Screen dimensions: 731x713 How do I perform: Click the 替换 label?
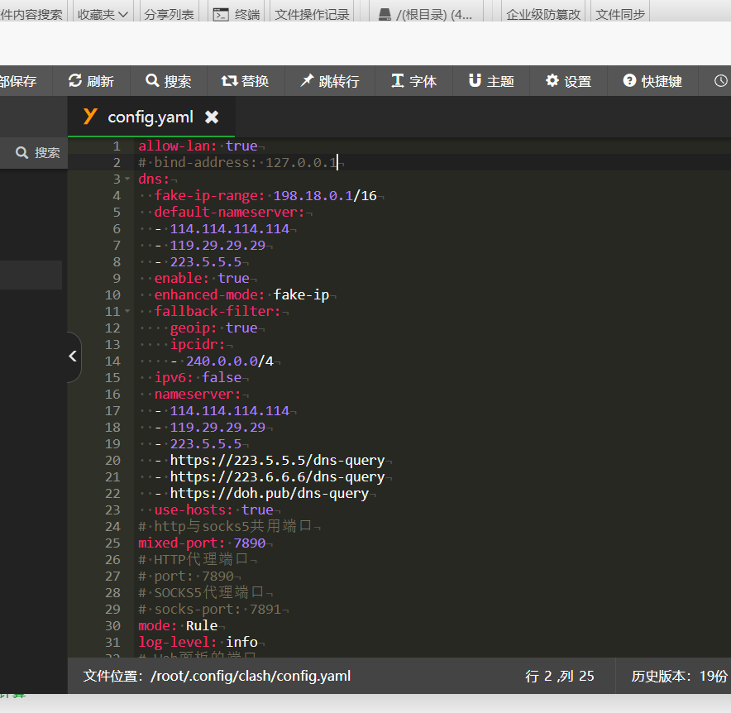pyautogui.click(x=255, y=81)
